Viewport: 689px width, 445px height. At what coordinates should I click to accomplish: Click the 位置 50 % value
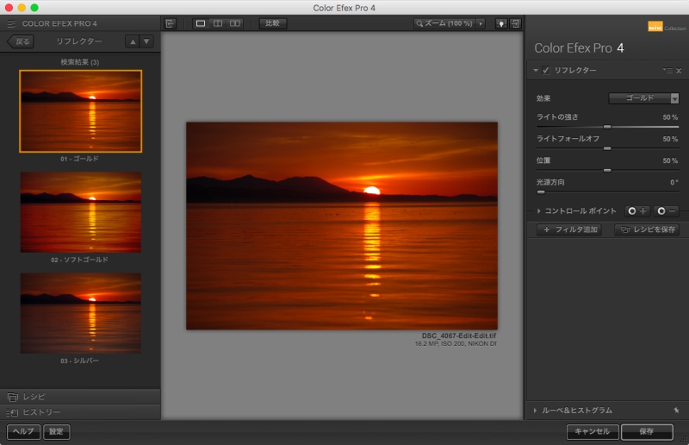tap(670, 160)
